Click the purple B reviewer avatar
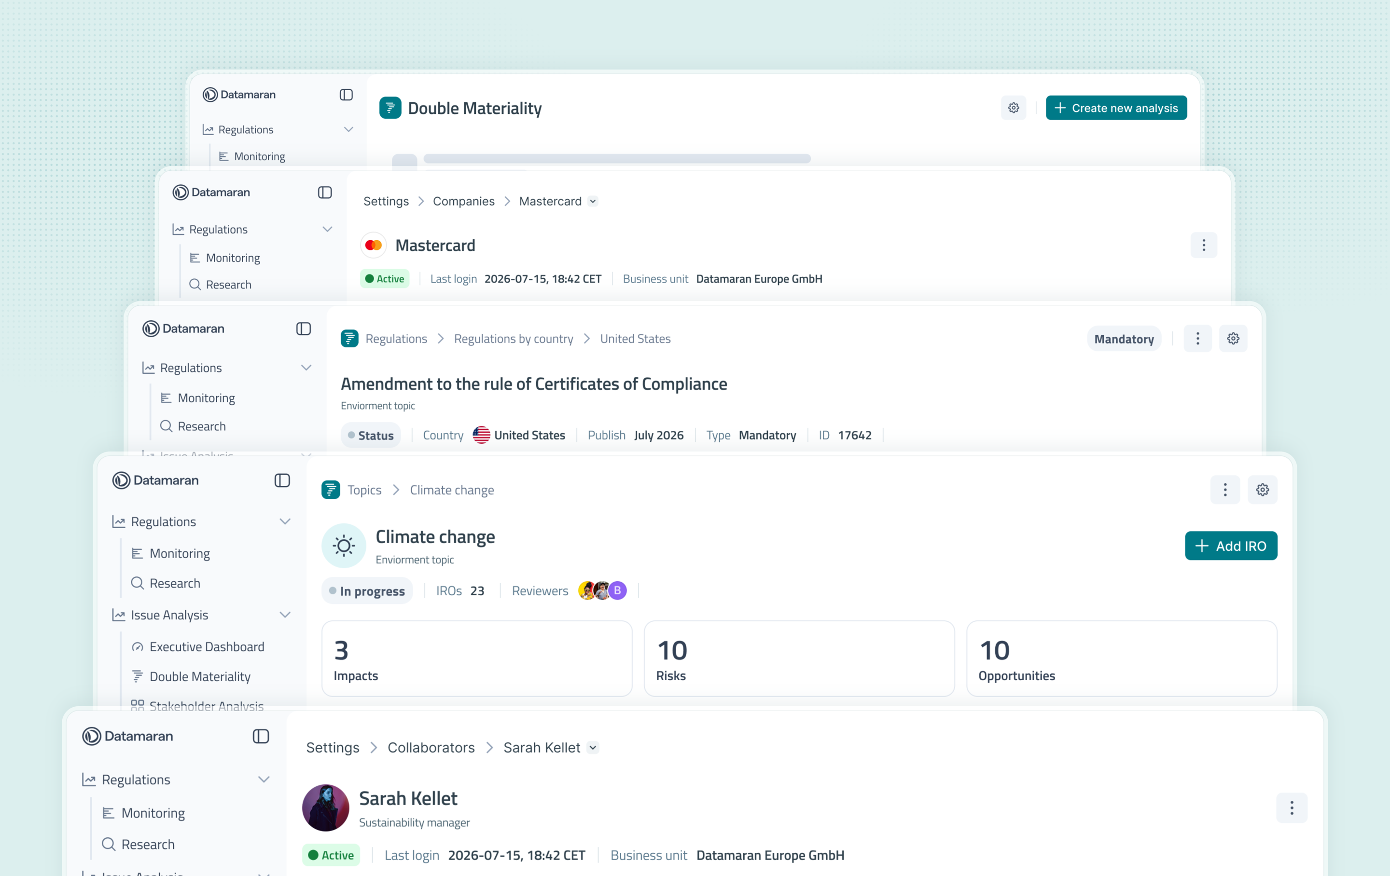 (x=618, y=590)
